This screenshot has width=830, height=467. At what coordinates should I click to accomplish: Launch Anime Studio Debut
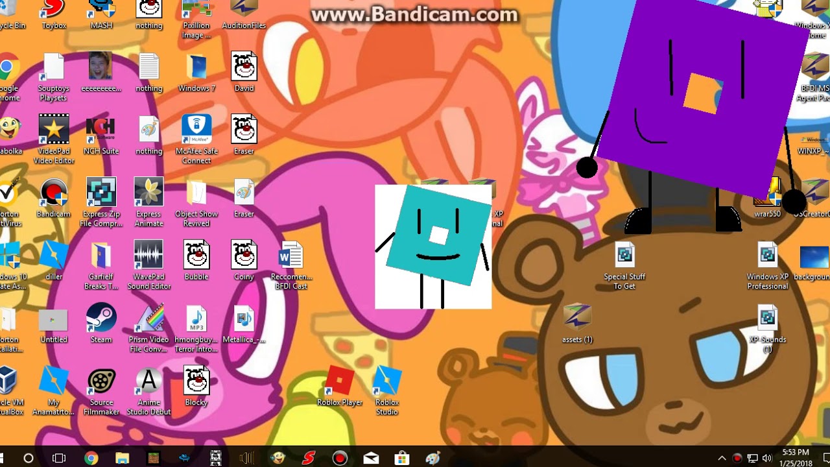pos(148,390)
